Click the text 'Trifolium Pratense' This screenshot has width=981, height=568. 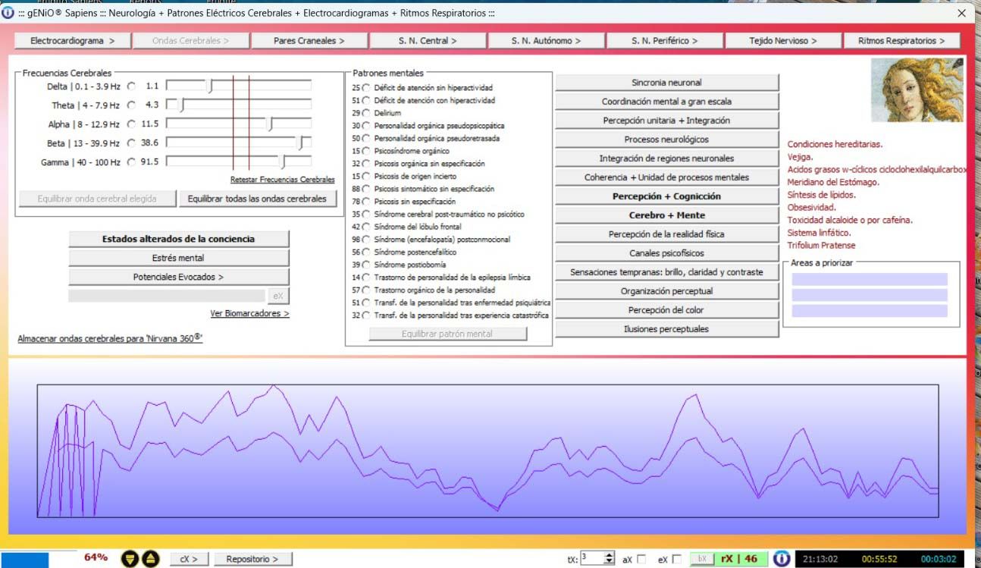pos(821,246)
